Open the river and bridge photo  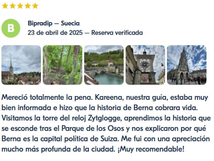[x=104, y=65]
